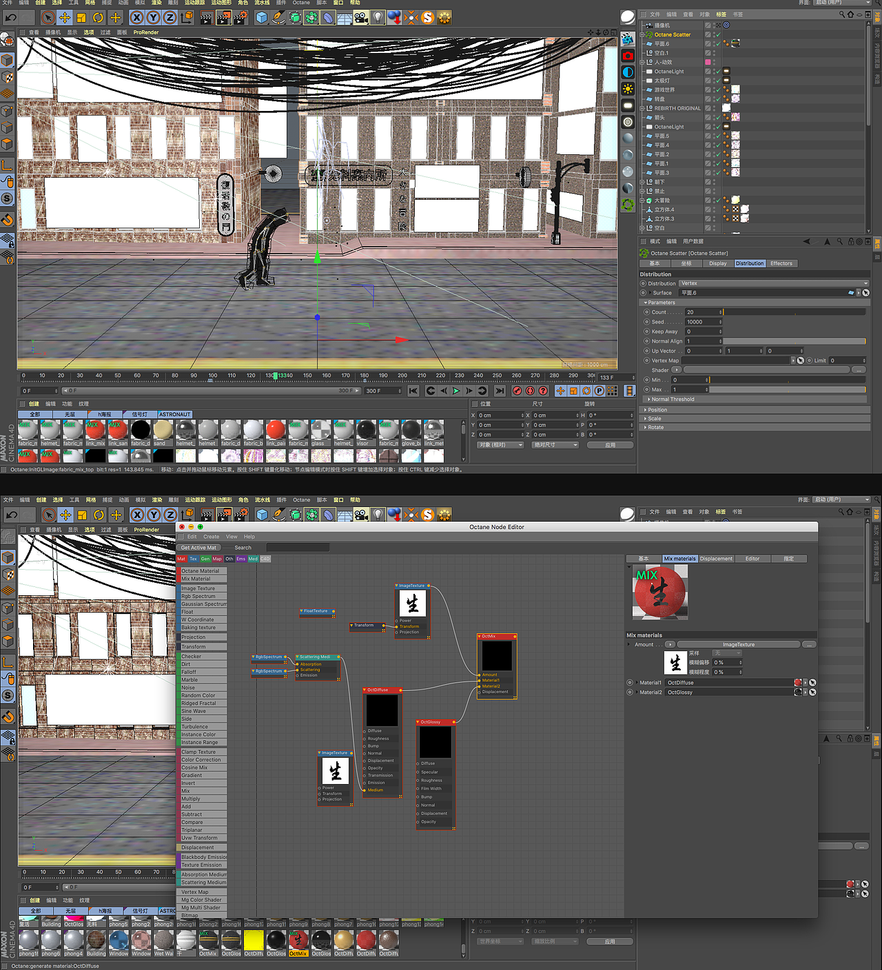This screenshot has width=882, height=970.
Task: Click the tag thumbnail on REBIRTH ORIGINAL row
Action: (726, 108)
